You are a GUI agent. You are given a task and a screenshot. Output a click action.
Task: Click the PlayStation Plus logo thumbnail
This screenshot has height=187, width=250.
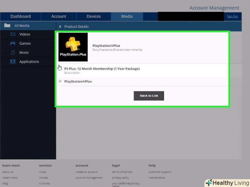point(73,47)
